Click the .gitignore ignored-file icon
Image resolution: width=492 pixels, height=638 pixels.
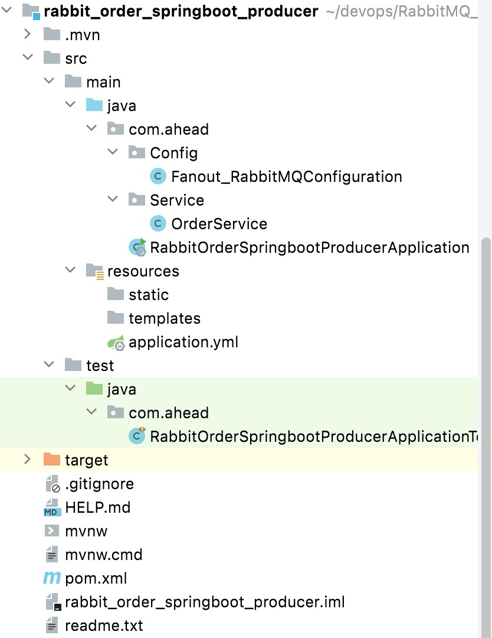52,484
